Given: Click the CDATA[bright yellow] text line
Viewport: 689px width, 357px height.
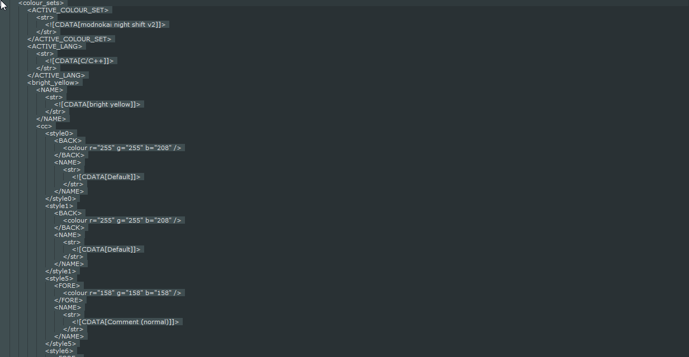Looking at the screenshot, I should [x=97, y=104].
